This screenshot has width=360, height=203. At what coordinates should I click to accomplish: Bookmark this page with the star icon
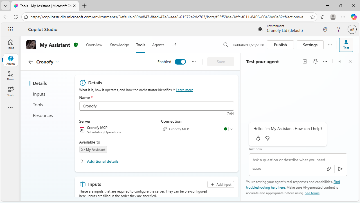click(313, 17)
